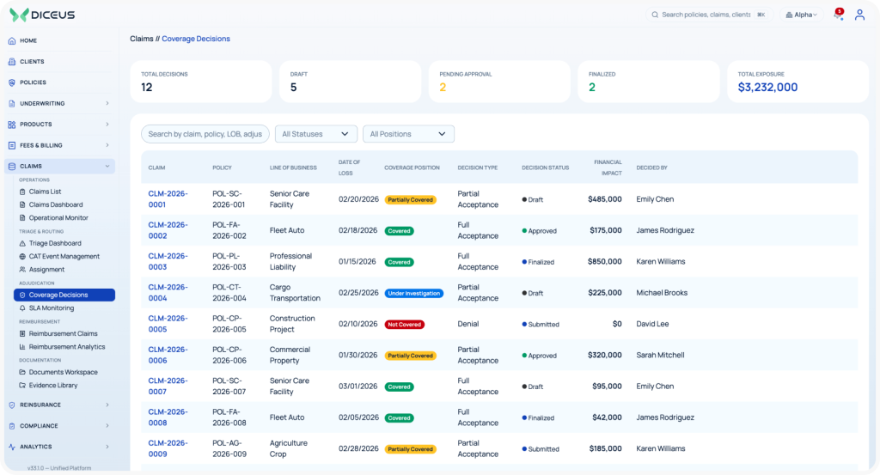
Task: Expand the Fees & Billing chevron
Action: pyautogui.click(x=107, y=145)
